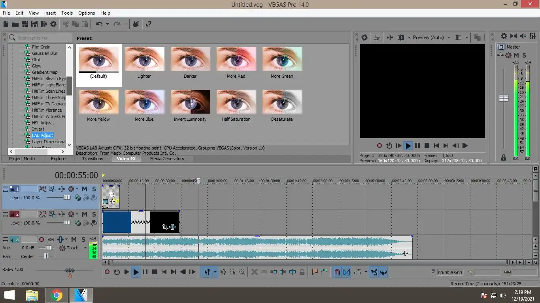Click the event pan/crop icon on track 2 clip
Viewport: 540px width, 303px height.
(165, 226)
